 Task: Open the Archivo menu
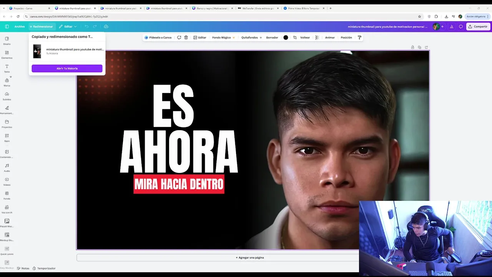tap(20, 27)
